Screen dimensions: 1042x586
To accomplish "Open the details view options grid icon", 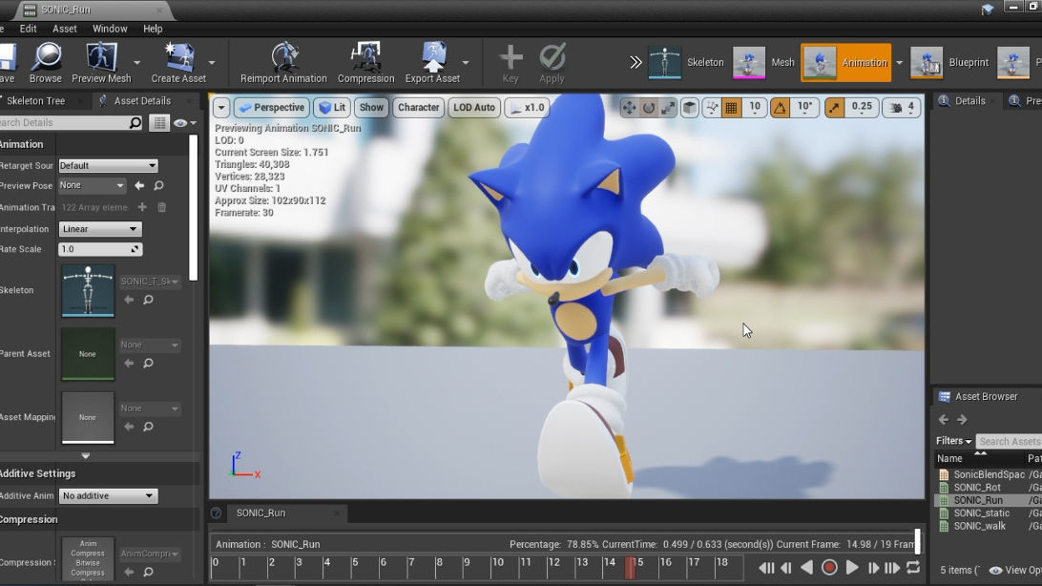I will [159, 123].
